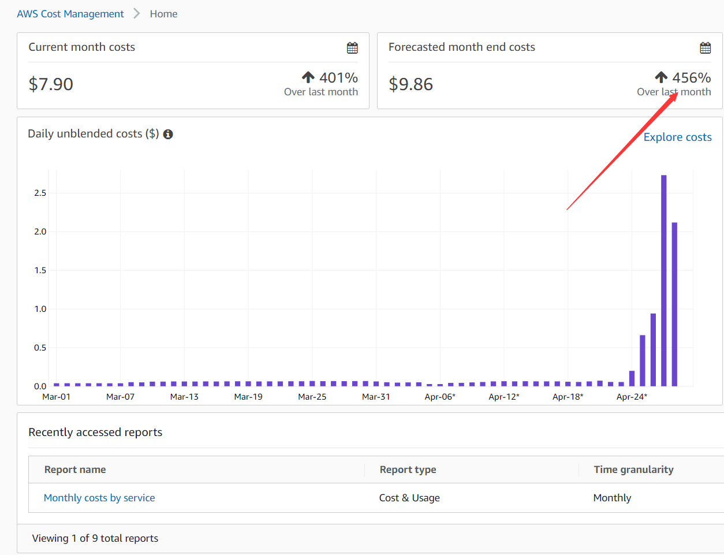Click the Mar-19 axis label

(x=248, y=397)
